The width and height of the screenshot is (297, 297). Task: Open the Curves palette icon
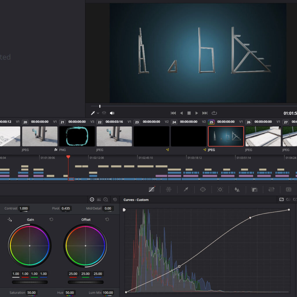[x=151, y=189]
